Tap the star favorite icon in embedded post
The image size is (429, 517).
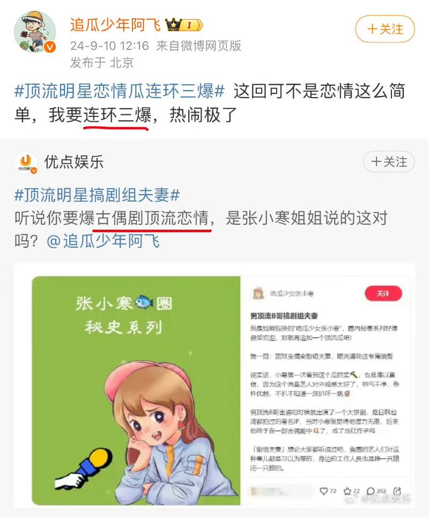click(347, 491)
